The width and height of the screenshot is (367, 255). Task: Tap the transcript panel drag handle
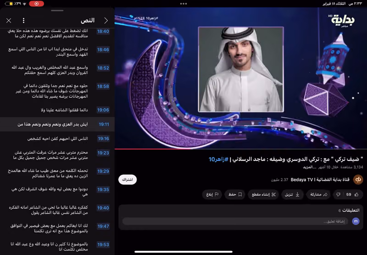57,11
